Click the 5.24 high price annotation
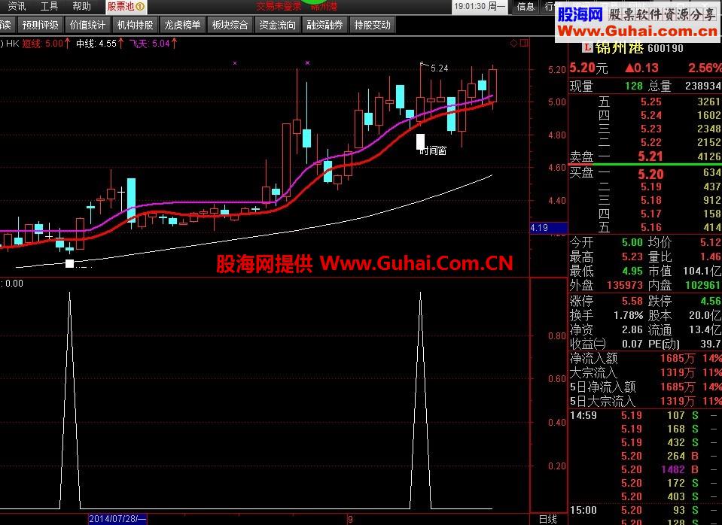The image size is (722, 525). pos(439,68)
